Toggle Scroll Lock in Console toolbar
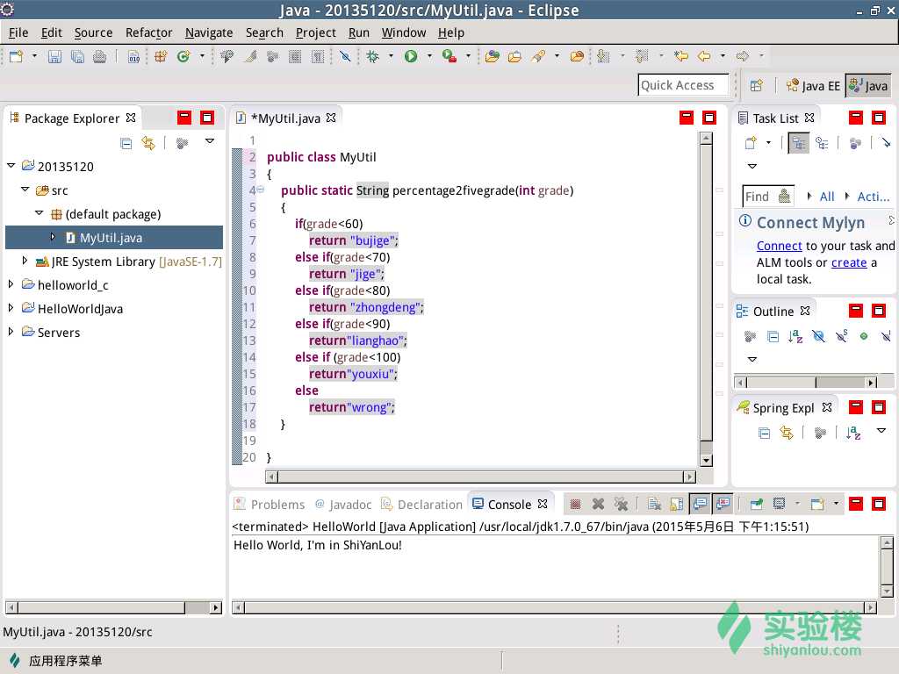The image size is (899, 674). pyautogui.click(x=677, y=504)
